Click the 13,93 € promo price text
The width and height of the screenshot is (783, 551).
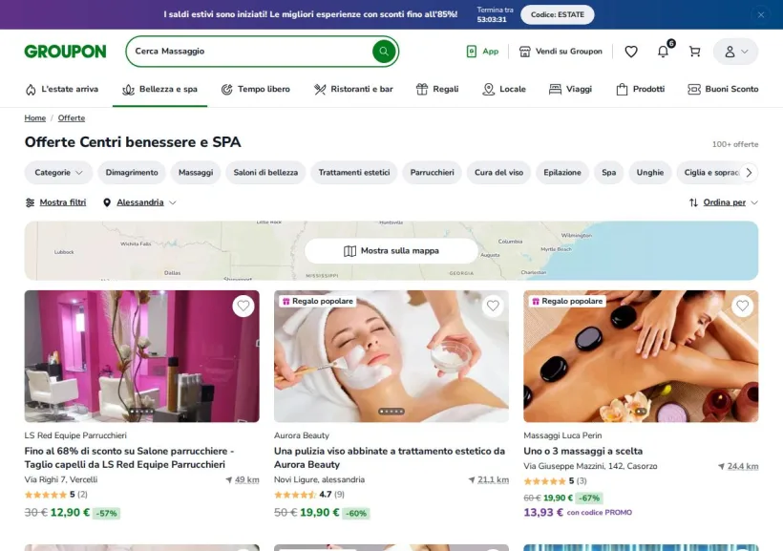tap(543, 512)
